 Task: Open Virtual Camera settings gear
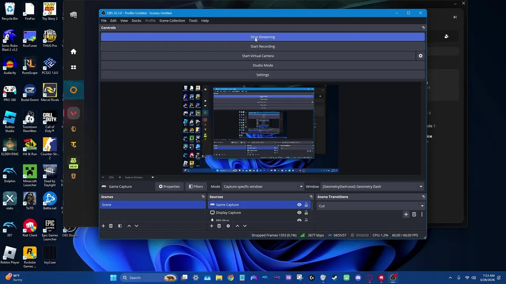(x=421, y=56)
